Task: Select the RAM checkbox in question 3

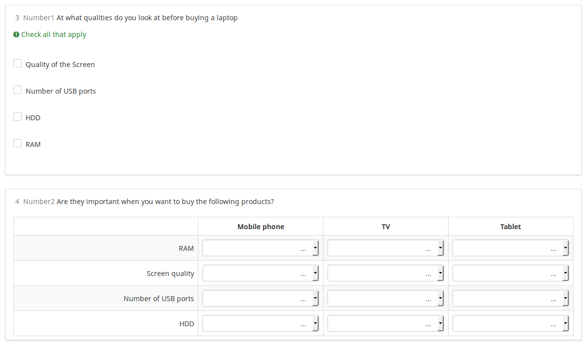Action: click(18, 143)
